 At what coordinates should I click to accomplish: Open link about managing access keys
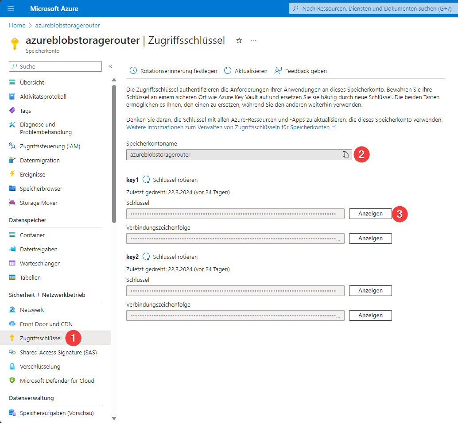(228, 127)
